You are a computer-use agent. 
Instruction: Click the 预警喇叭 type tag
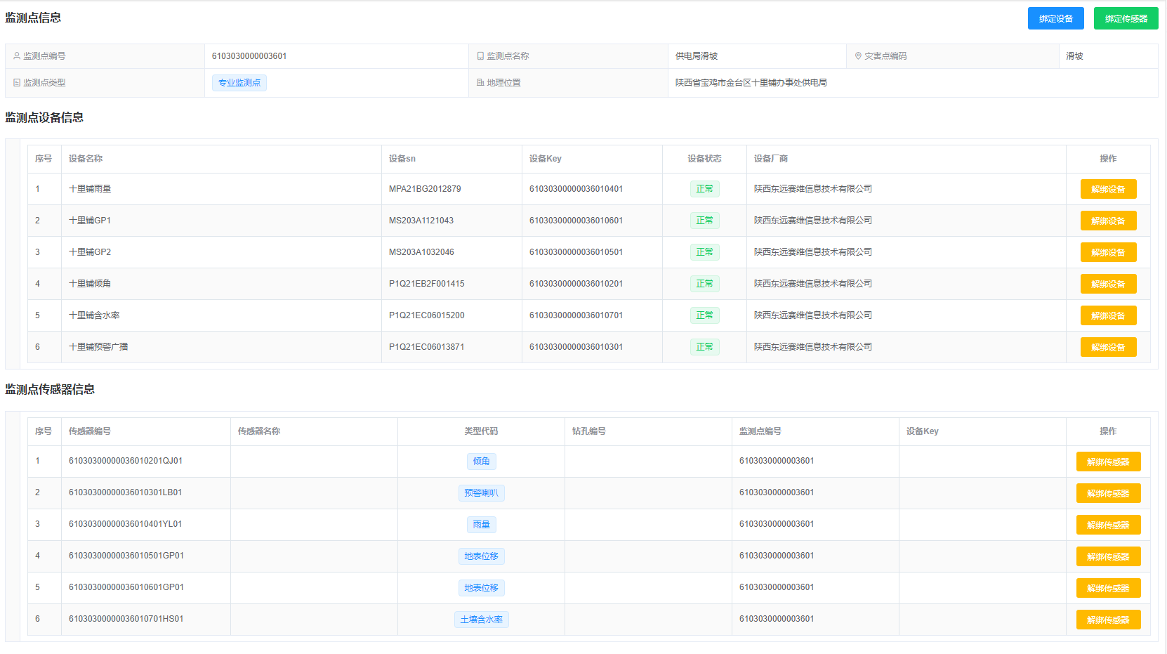pyautogui.click(x=481, y=493)
